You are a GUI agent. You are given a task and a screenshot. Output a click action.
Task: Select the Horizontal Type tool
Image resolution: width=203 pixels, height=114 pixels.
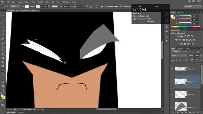(x=3, y=74)
